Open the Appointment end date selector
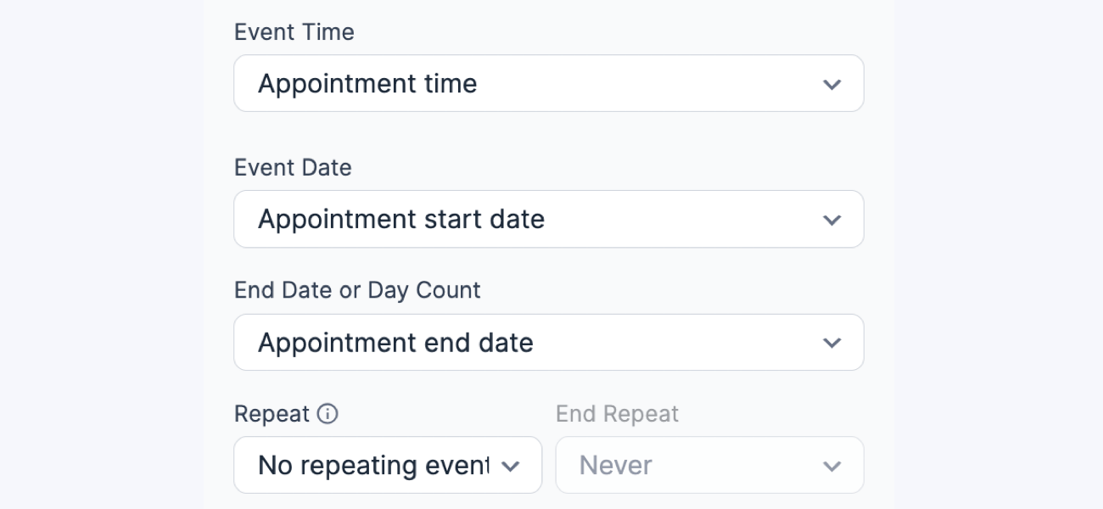The image size is (1103, 509). [x=548, y=342]
